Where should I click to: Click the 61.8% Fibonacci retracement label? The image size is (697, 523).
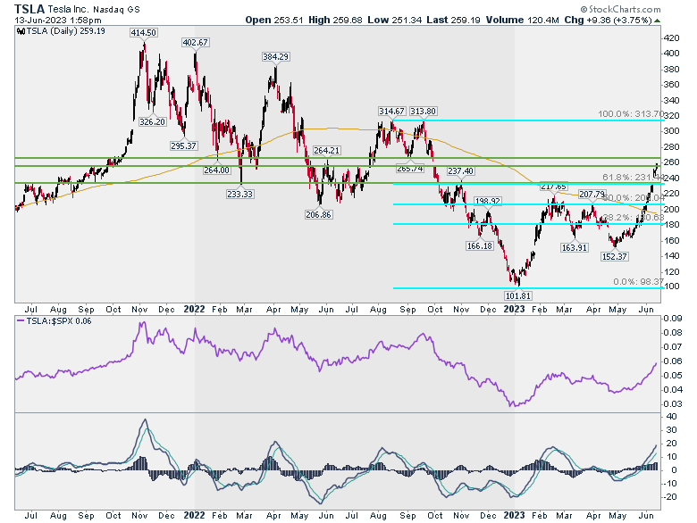click(x=634, y=177)
